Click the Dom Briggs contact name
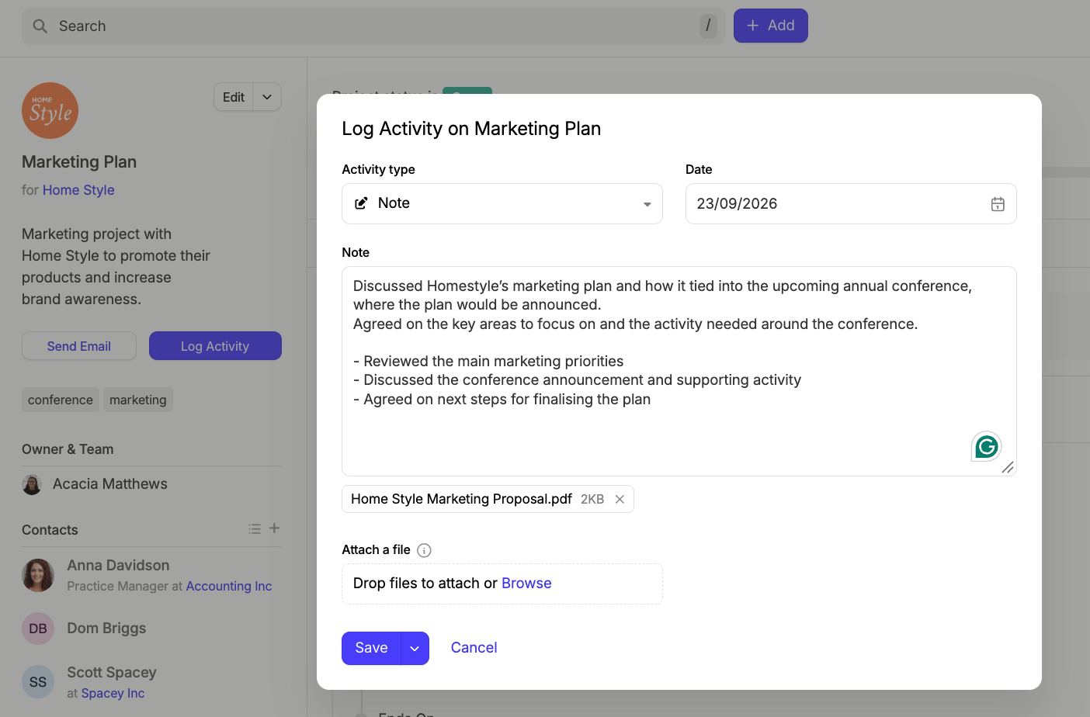This screenshot has height=717, width=1090. pos(106,629)
